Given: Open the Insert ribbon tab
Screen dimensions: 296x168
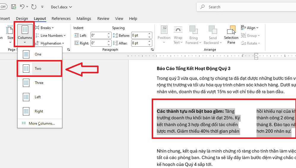Looking at the screenshot, I should [5, 18].
